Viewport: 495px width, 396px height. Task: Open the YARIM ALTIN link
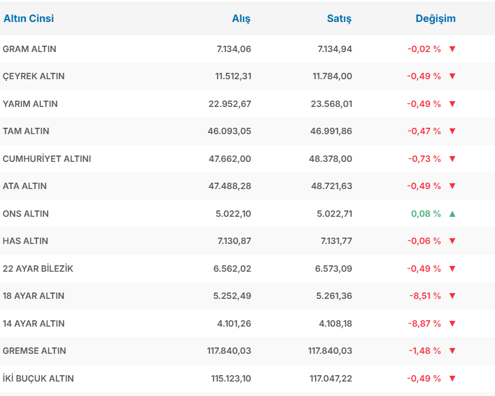coord(30,104)
